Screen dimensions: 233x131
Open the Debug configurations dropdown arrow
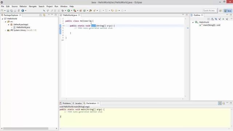click(66, 11)
